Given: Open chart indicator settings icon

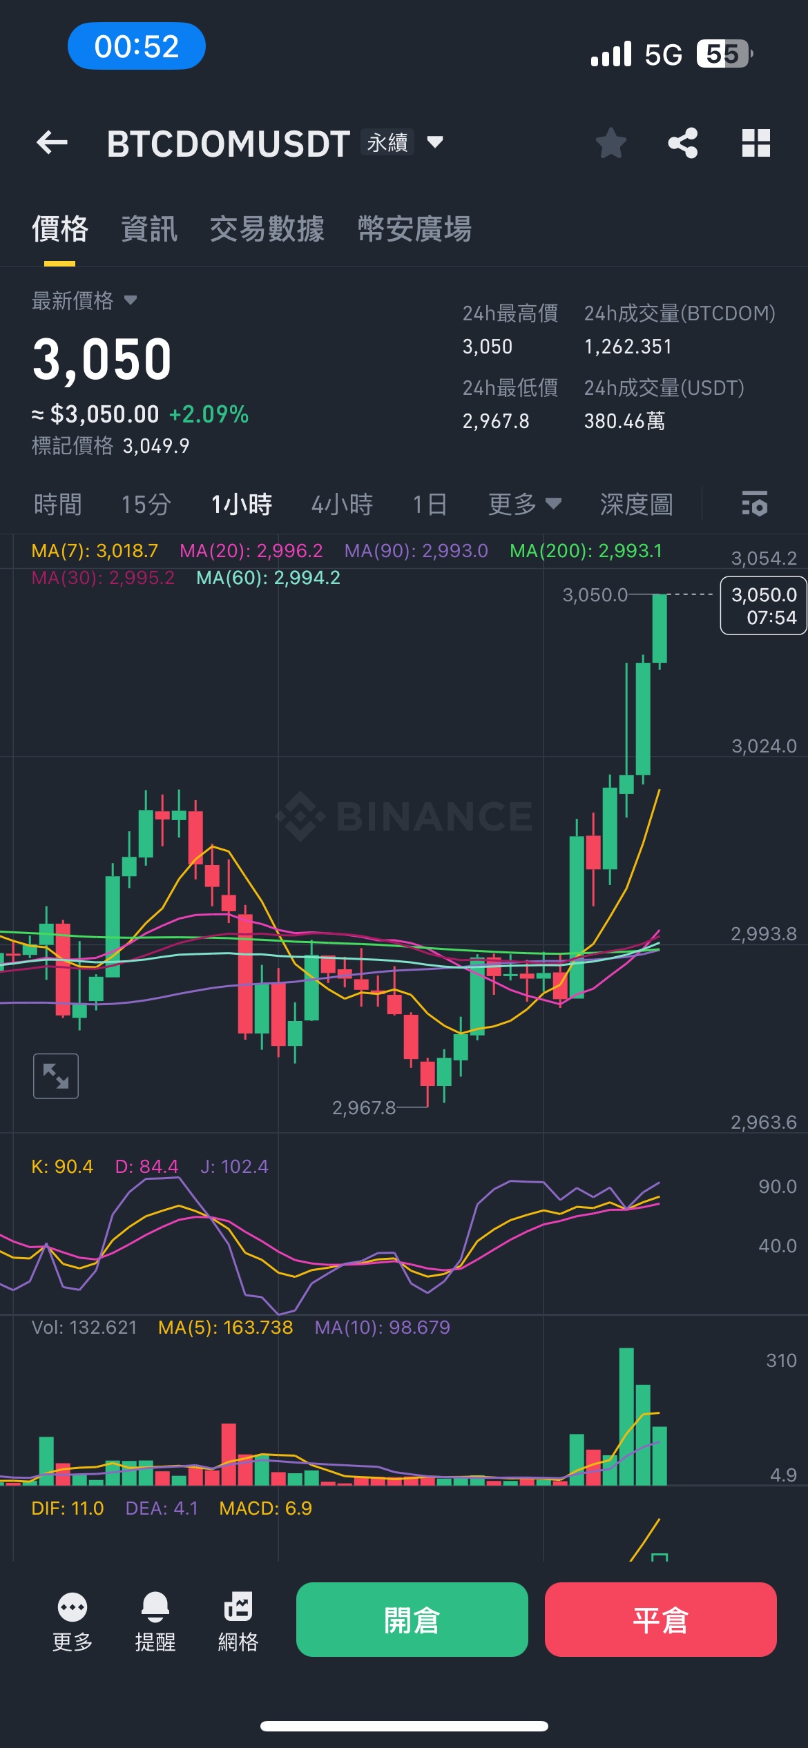Looking at the screenshot, I should pos(754,503).
